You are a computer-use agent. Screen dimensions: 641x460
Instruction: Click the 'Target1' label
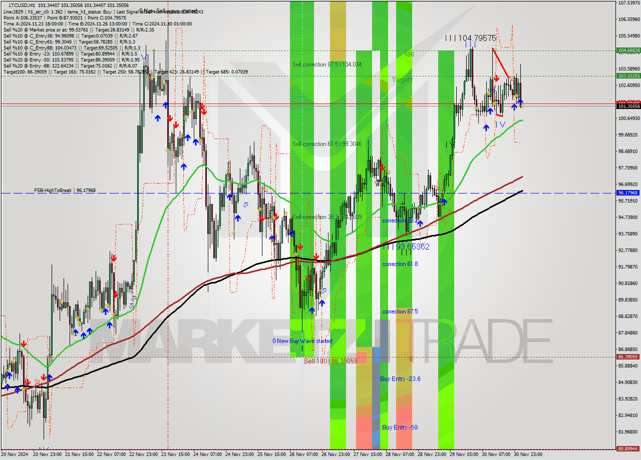[x=402, y=79]
